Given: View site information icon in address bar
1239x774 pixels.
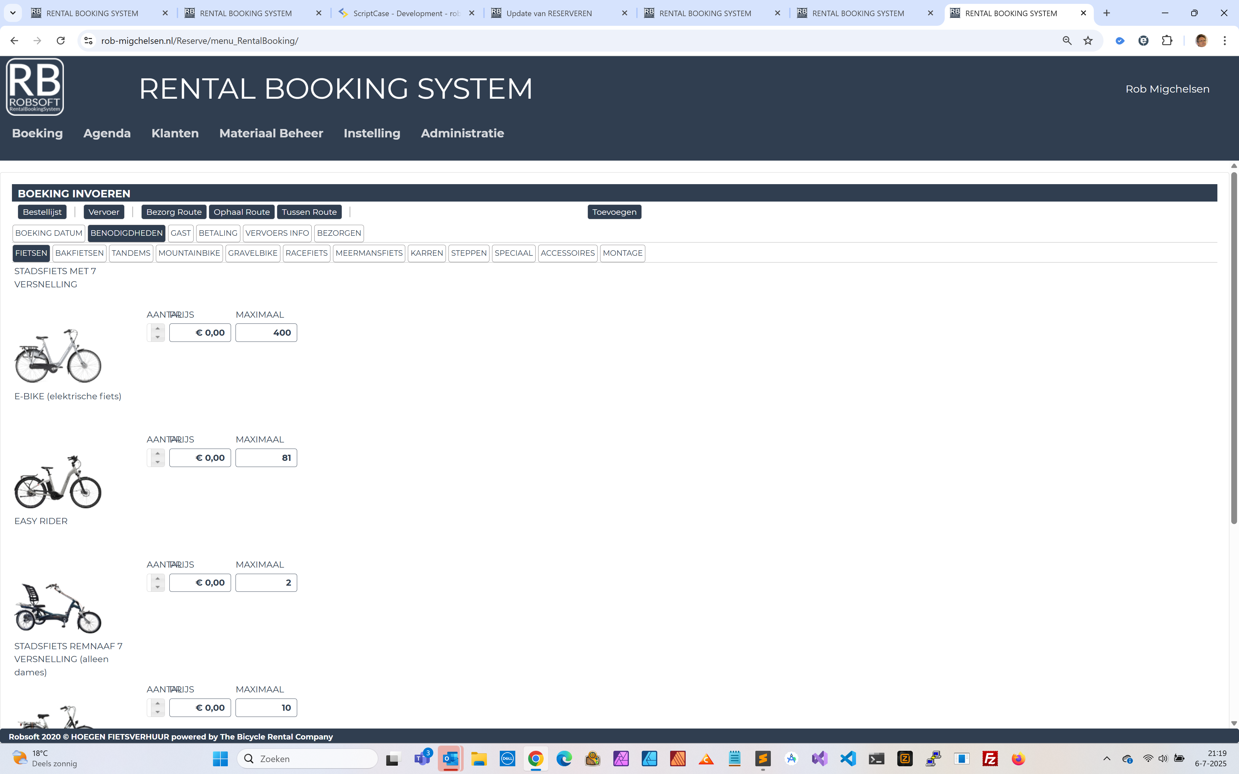Looking at the screenshot, I should tap(88, 40).
